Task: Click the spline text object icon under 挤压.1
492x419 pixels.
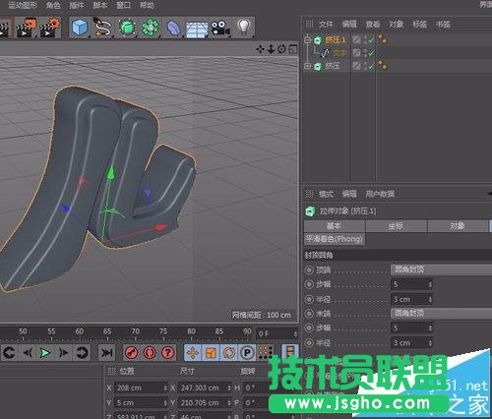Action: click(325, 53)
